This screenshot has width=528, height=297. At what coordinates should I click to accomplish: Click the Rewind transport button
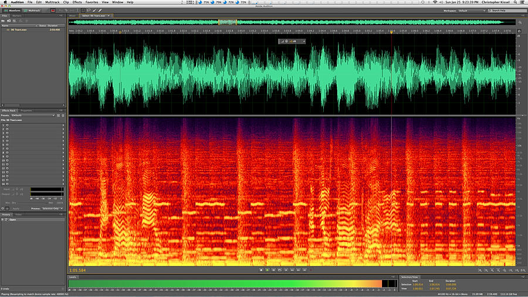pos(292,269)
